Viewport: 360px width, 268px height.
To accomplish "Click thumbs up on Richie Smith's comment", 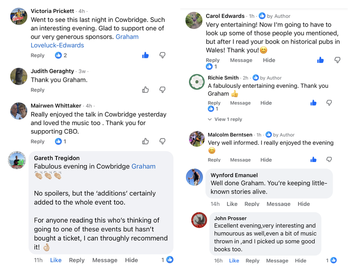I will [313, 103].
